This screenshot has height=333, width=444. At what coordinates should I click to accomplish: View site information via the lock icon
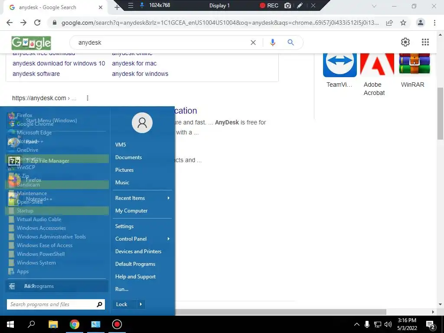coord(55,23)
